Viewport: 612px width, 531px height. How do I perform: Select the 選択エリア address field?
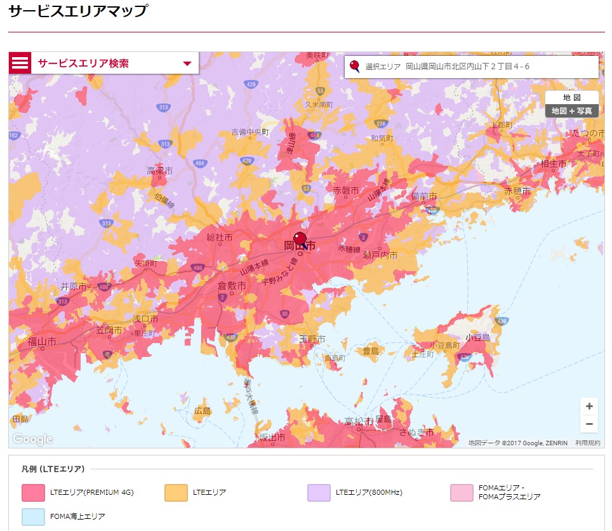(472, 67)
